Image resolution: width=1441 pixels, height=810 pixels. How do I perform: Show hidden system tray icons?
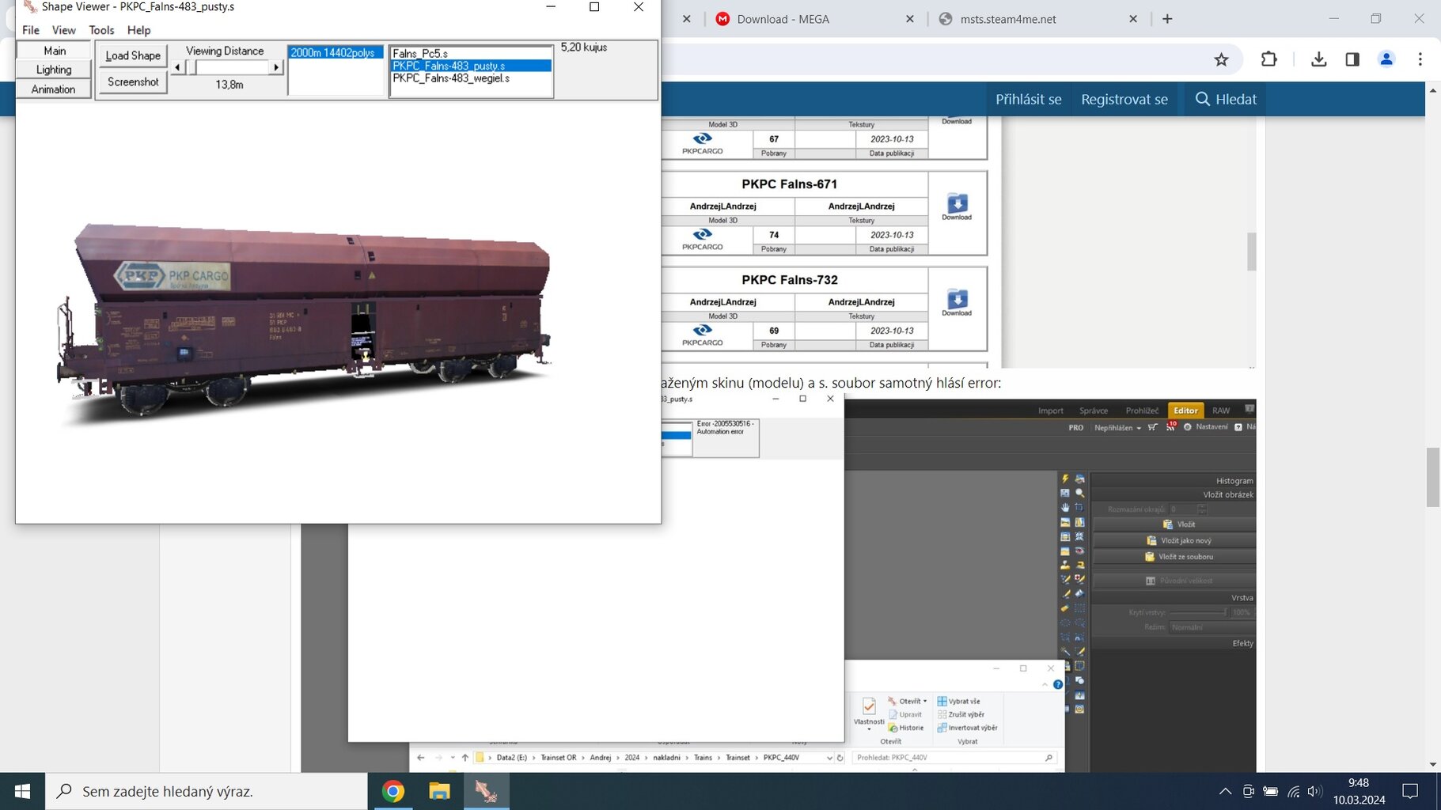pyautogui.click(x=1225, y=791)
